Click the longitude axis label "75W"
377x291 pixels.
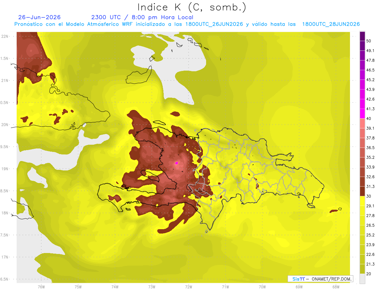(78, 287)
